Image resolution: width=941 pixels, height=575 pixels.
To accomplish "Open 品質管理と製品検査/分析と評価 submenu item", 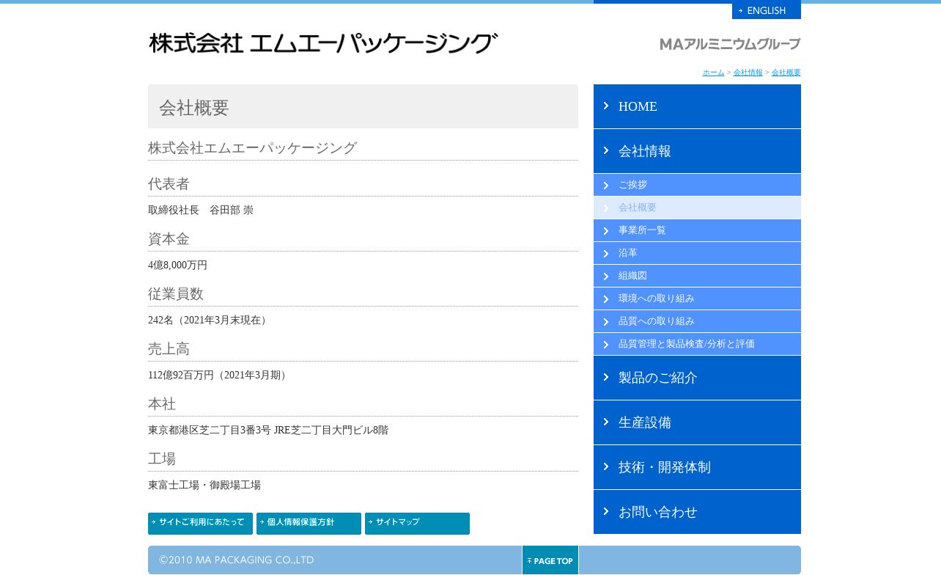I will pos(697,344).
